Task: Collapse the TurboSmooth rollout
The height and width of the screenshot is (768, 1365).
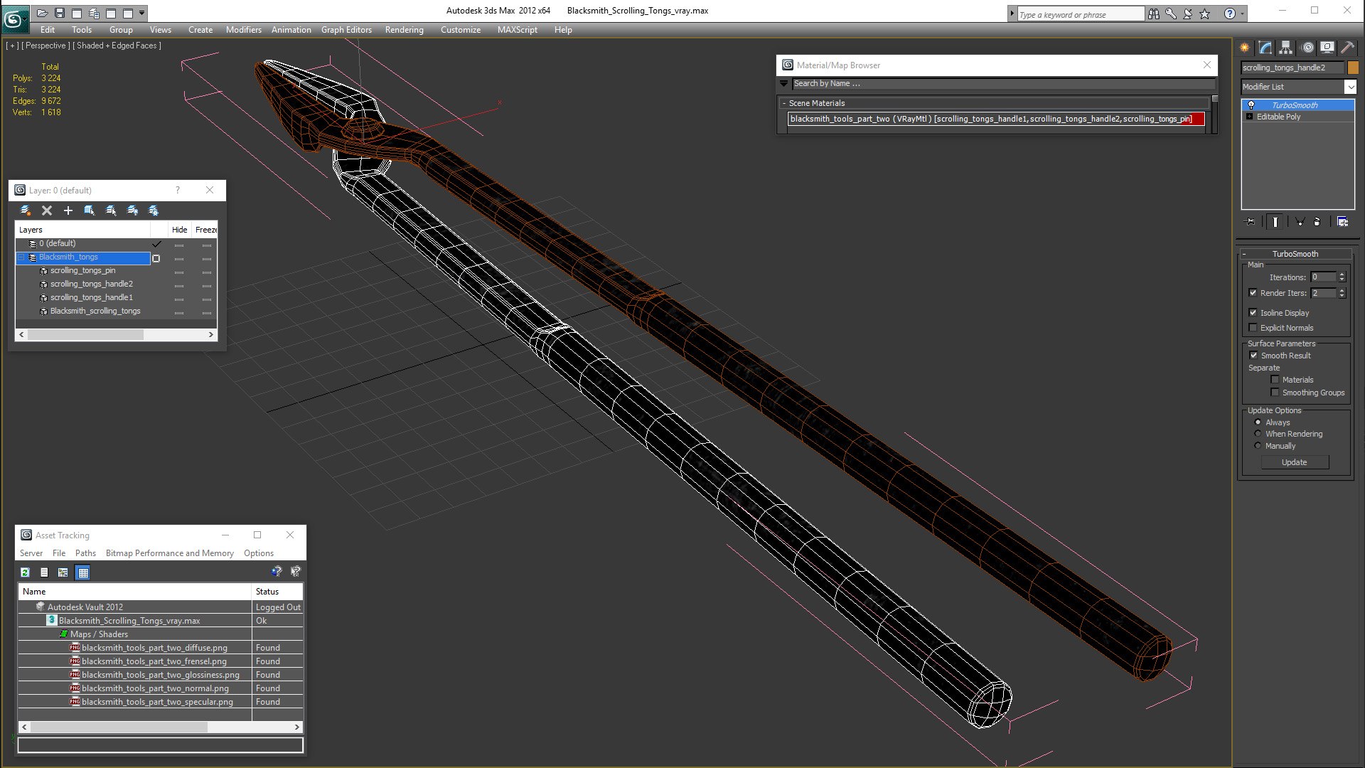Action: [1244, 254]
